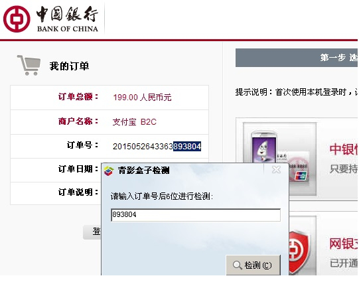This screenshot has width=359, height=286.
Task: Click the 请输入订单号后6位进行检测 prompt
Action: point(162,196)
